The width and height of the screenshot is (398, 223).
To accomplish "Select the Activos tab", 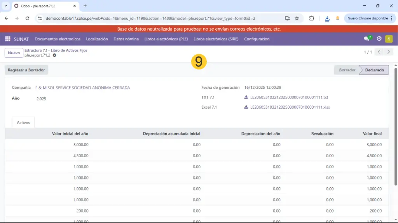I will tap(23, 123).
